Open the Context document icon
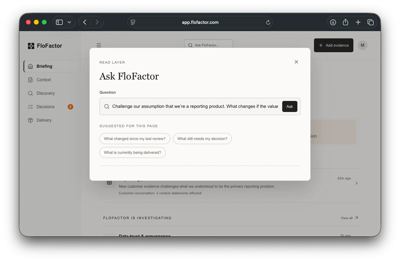400x262 pixels. [30, 80]
